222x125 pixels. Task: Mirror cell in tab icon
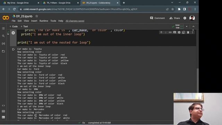pyautogui.click(x=183, y=32)
